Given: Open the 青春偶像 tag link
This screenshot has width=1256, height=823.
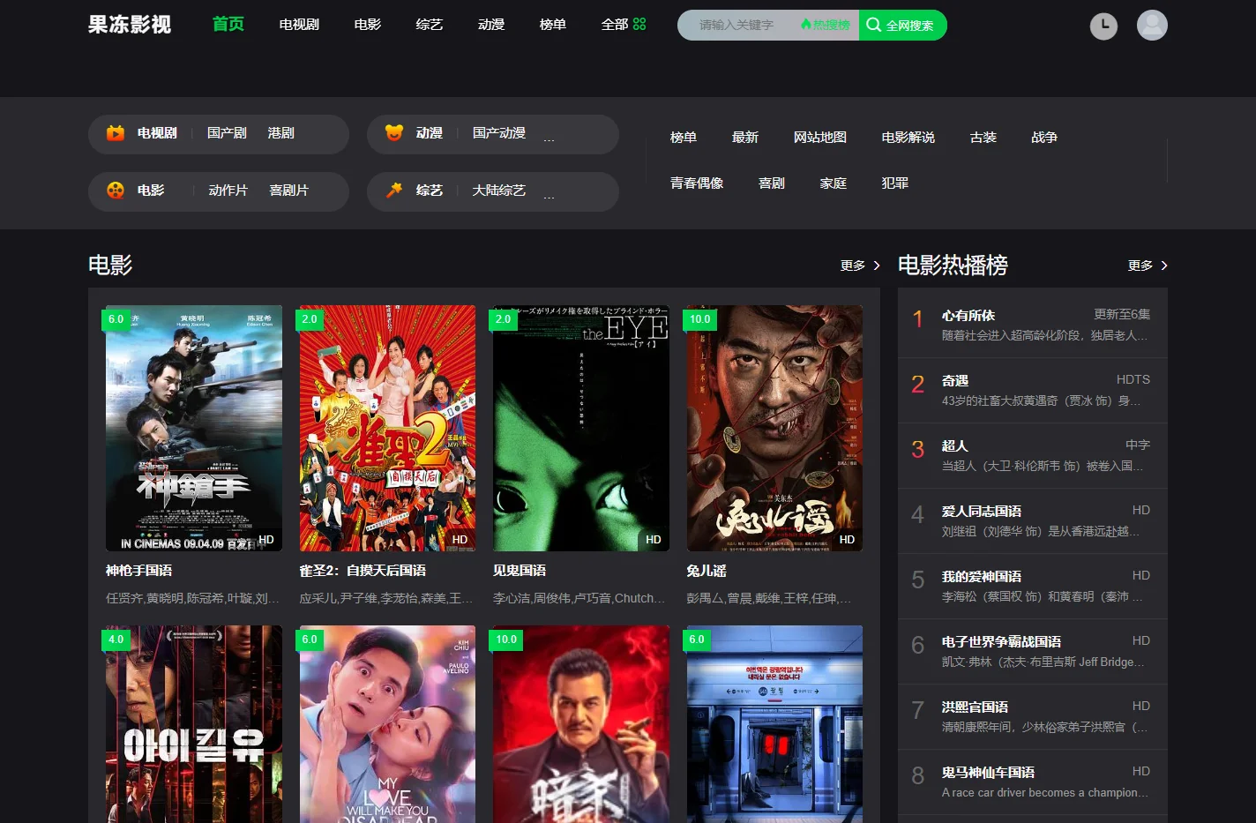Looking at the screenshot, I should 697,183.
